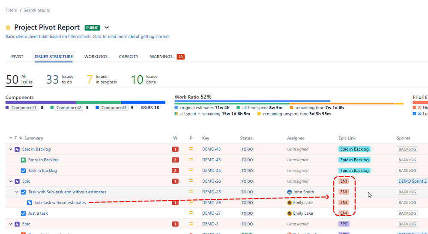Open Story in Backlog summary link
428x234 pixels.
[43, 160]
